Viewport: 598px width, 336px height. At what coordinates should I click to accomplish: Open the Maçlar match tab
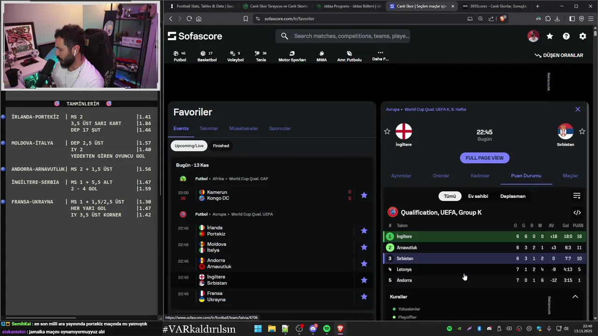coord(570,176)
